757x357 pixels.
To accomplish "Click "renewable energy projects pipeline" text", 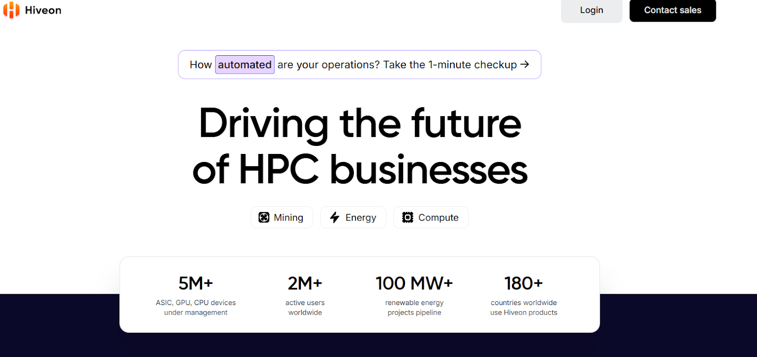I will [414, 307].
